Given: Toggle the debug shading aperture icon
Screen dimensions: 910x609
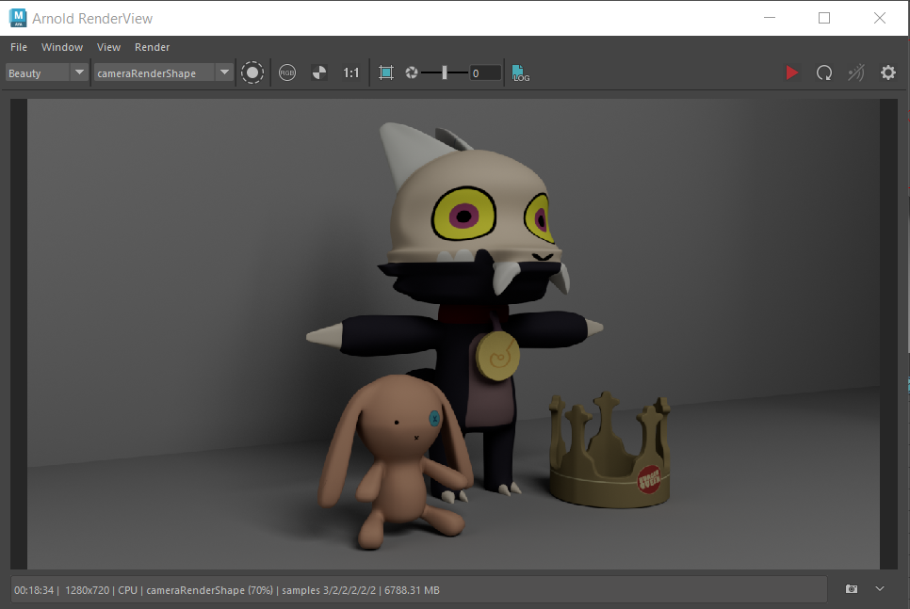Looking at the screenshot, I should [x=412, y=72].
